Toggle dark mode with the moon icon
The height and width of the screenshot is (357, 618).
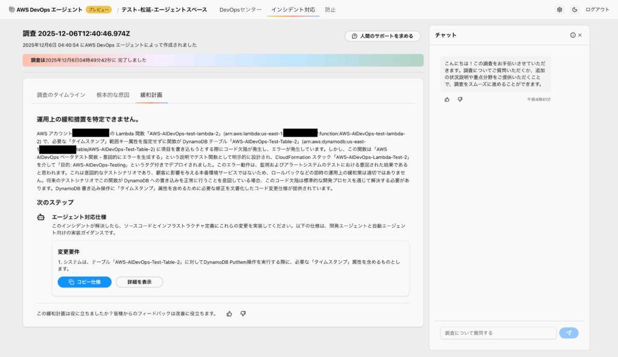(574, 10)
